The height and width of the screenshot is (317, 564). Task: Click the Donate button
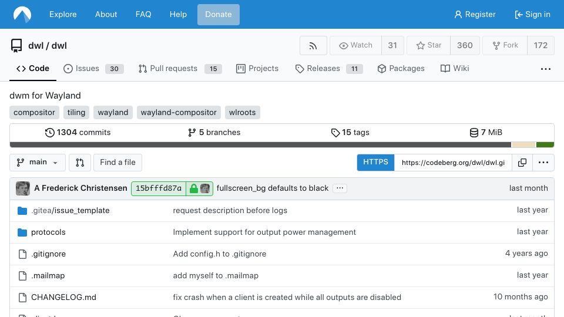(x=219, y=14)
